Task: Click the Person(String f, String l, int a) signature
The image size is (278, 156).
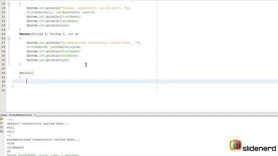Action: [49, 34]
